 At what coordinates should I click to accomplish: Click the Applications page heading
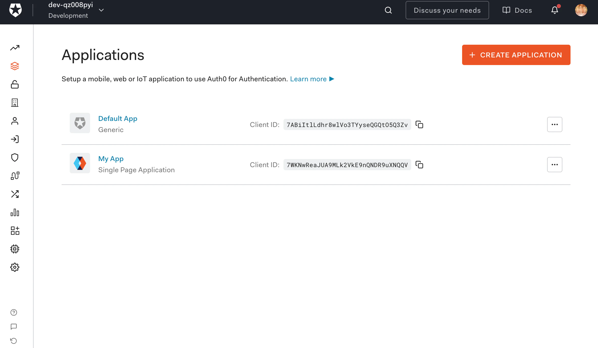(x=103, y=55)
